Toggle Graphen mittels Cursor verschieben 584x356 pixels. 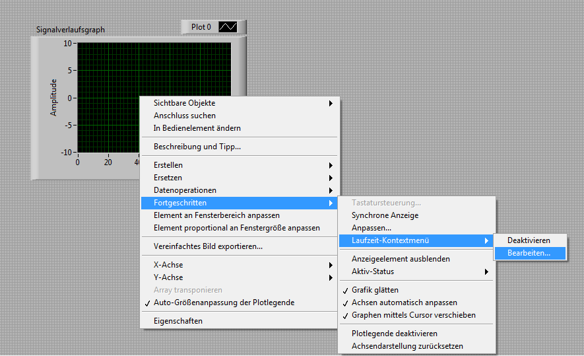pos(416,315)
